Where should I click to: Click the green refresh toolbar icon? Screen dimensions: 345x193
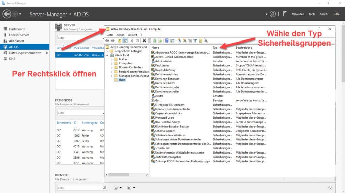[155, 40]
